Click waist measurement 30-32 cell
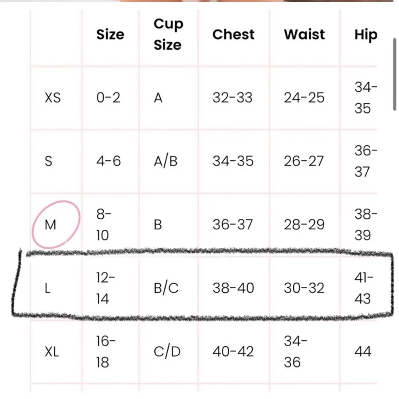Image resolution: width=399 pixels, height=399 pixels. point(304,288)
